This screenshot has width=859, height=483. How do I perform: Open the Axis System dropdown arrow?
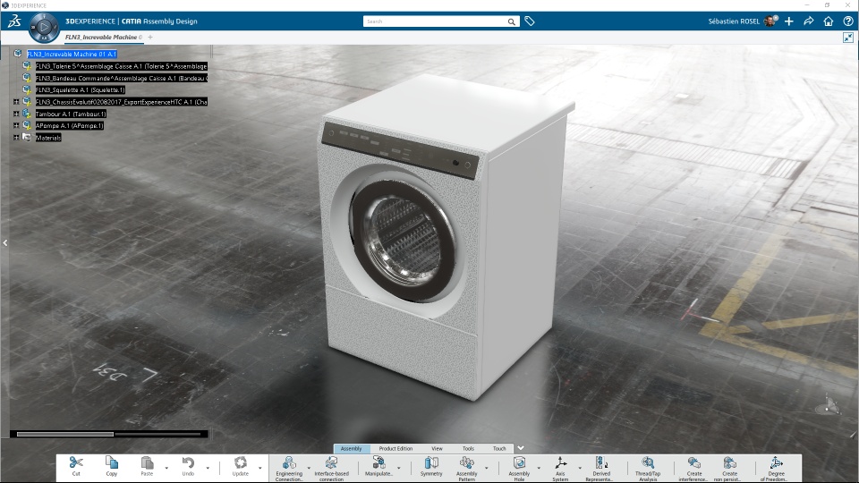coord(580,468)
